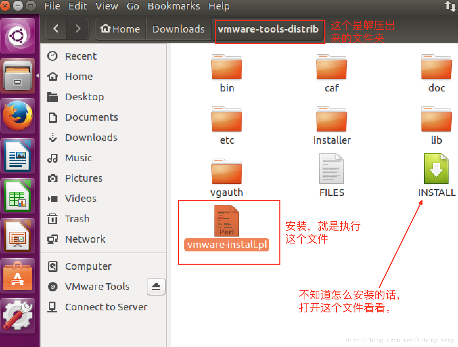This screenshot has height=347, width=458.
Task: Go to Home in sidebar
Action: pyautogui.click(x=104, y=76)
